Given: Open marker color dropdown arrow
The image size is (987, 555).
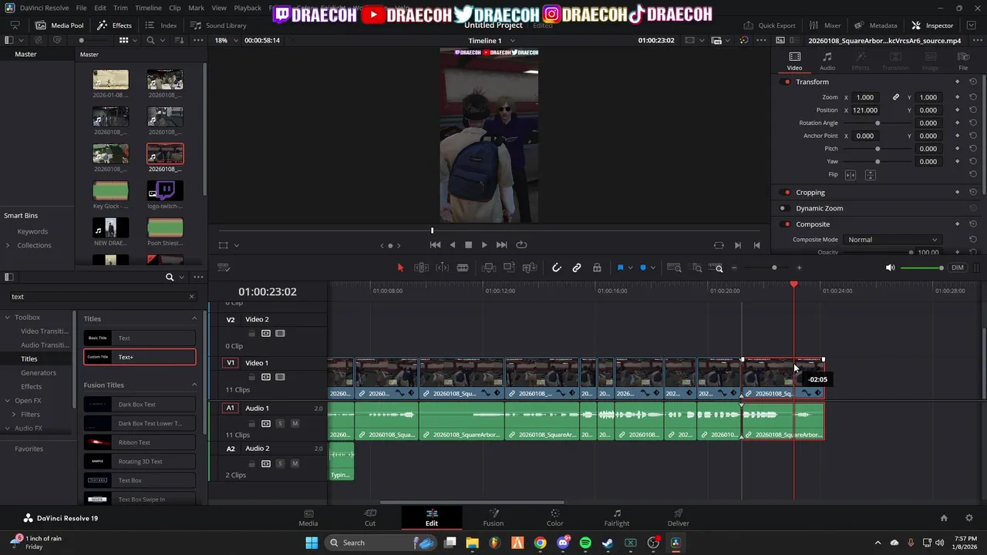Looking at the screenshot, I should click(x=652, y=267).
